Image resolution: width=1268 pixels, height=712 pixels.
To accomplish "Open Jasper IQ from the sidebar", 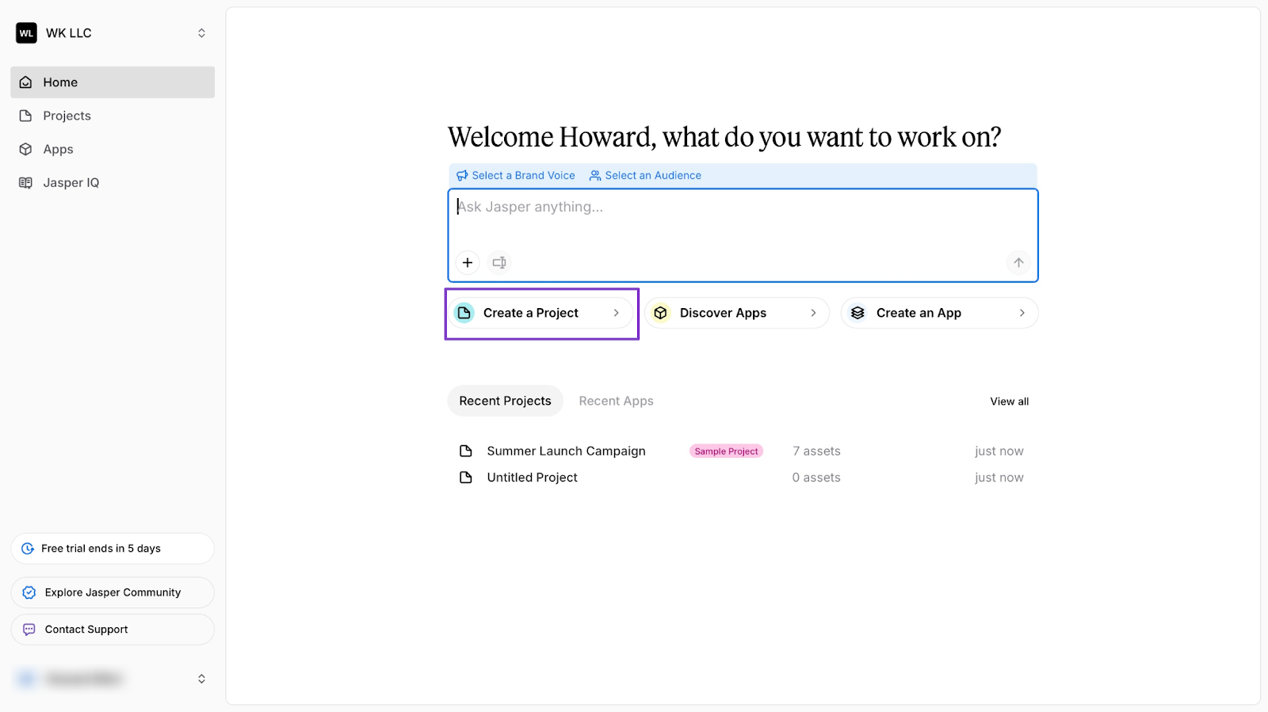I will coord(113,183).
